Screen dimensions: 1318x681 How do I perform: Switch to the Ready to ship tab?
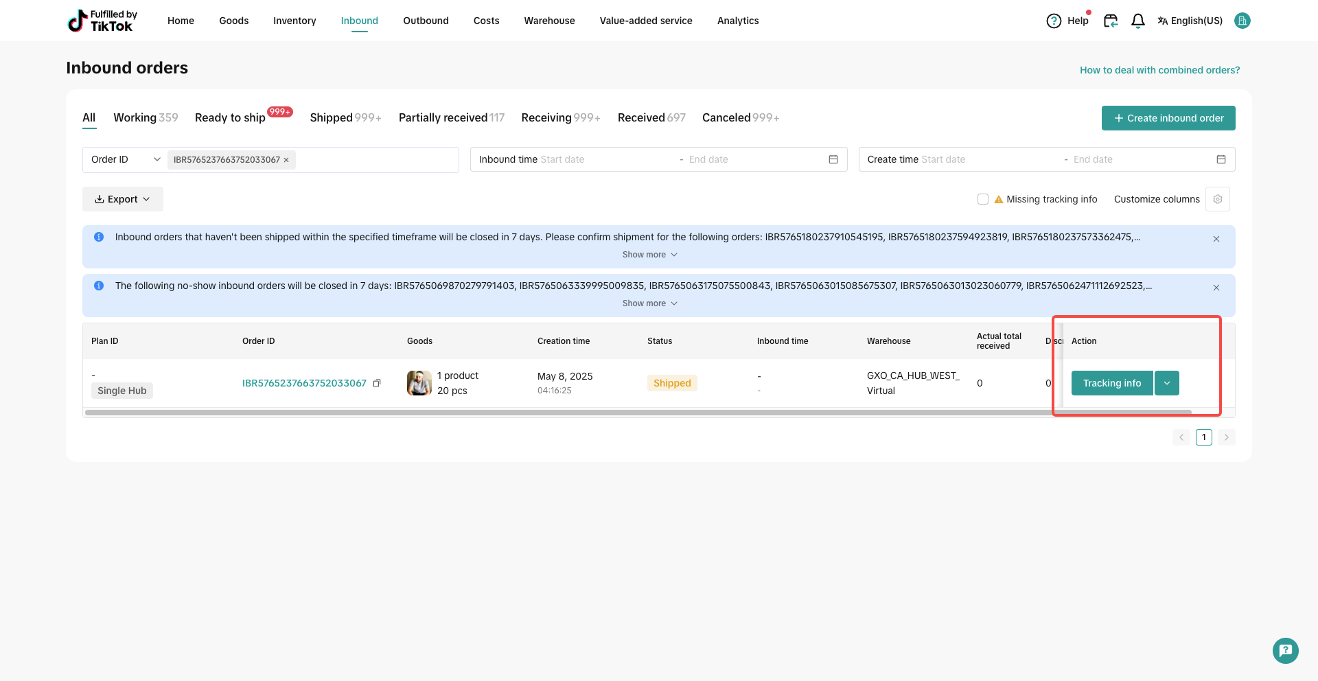click(230, 117)
